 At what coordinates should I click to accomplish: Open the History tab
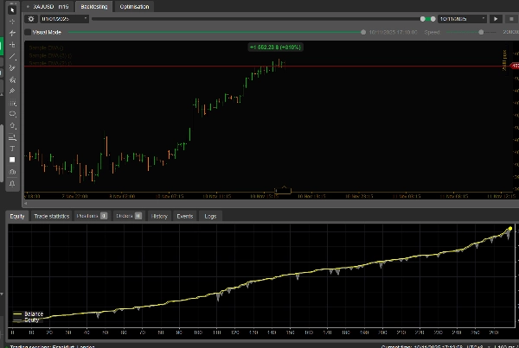coord(159,216)
